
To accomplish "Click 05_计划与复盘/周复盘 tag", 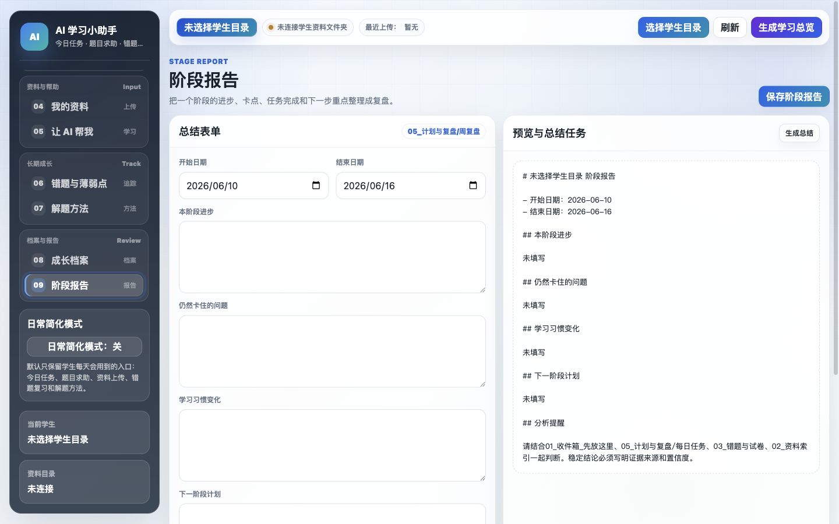I will coord(444,132).
